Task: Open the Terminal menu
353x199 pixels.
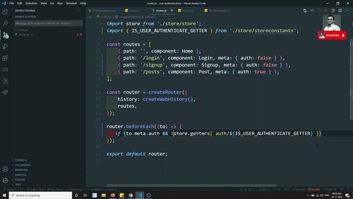Action: pos(71,3)
